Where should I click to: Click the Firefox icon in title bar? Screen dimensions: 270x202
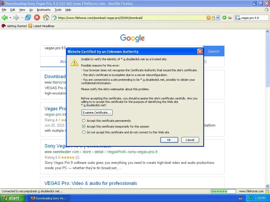pyautogui.click(x=3, y=3)
